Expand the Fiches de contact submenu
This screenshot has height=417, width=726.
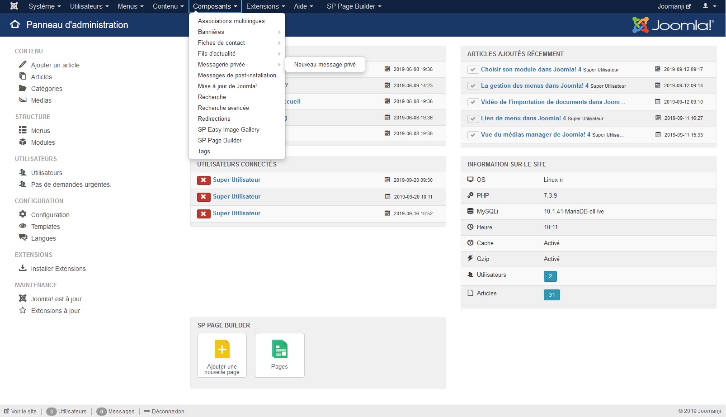click(237, 43)
